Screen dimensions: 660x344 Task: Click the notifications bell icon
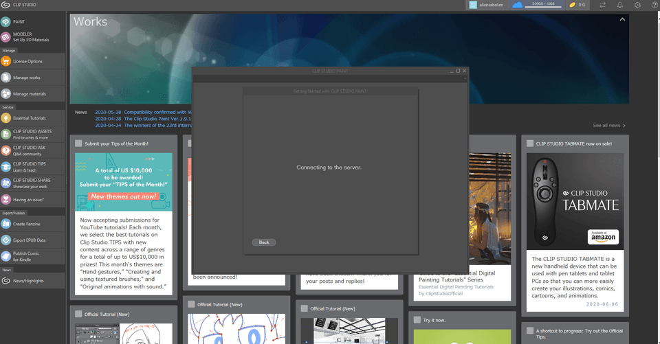(619, 5)
